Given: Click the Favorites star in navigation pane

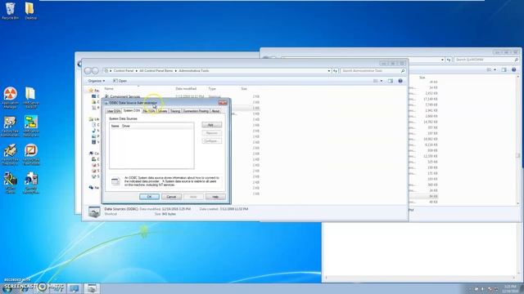Looking at the screenshot, I should pyautogui.click(x=91, y=91).
